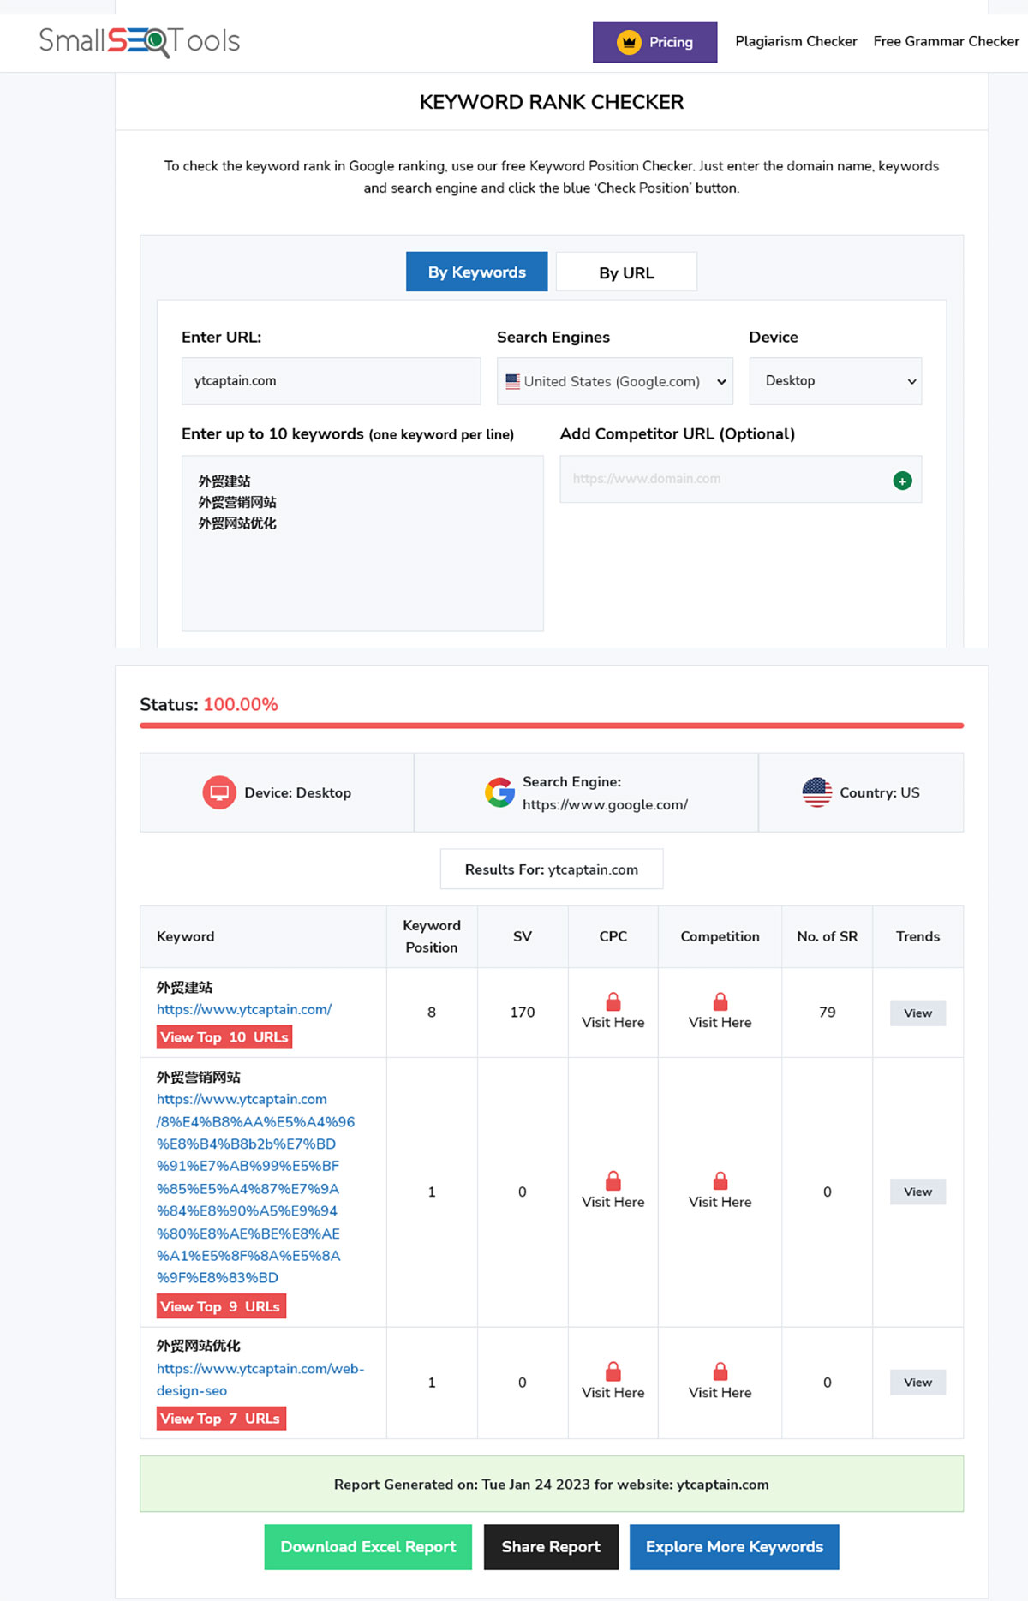The height and width of the screenshot is (1601, 1028).
Task: Click the keywords textarea
Action: click(362, 543)
